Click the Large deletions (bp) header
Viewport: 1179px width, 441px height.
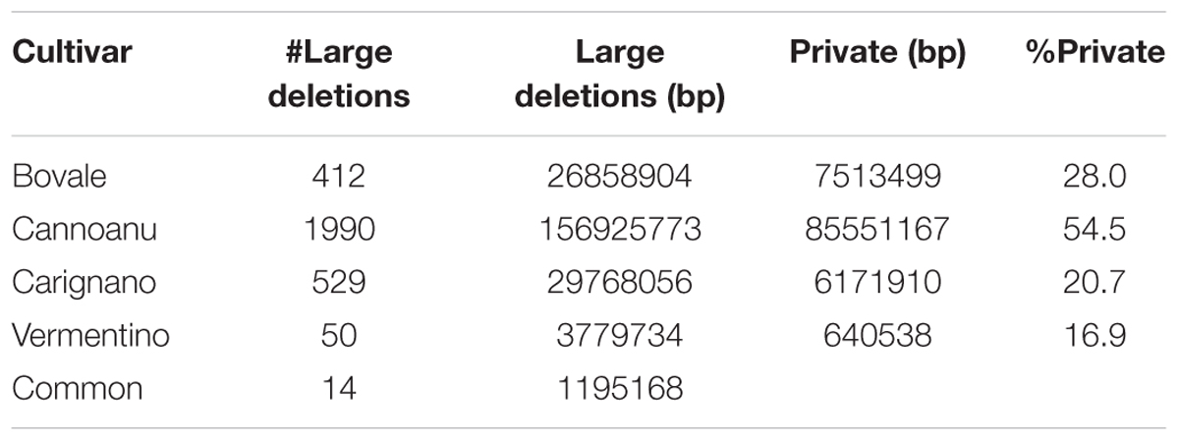[x=620, y=75]
